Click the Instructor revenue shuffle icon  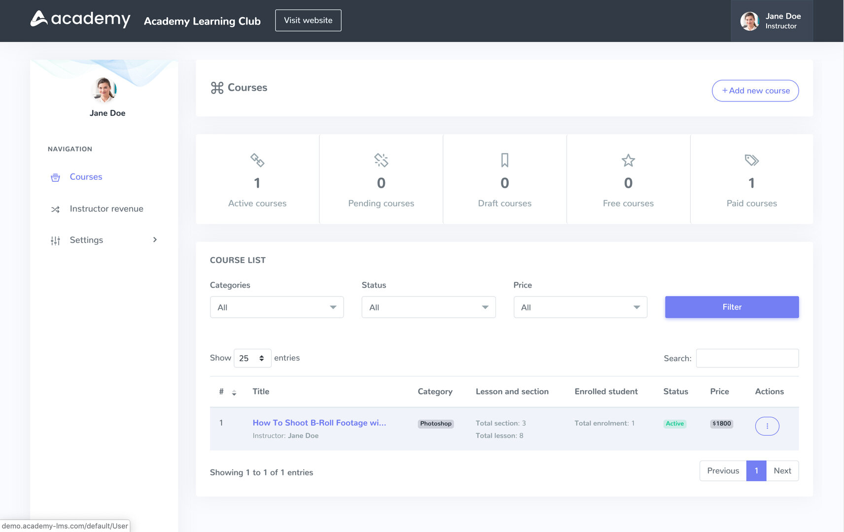pos(55,209)
